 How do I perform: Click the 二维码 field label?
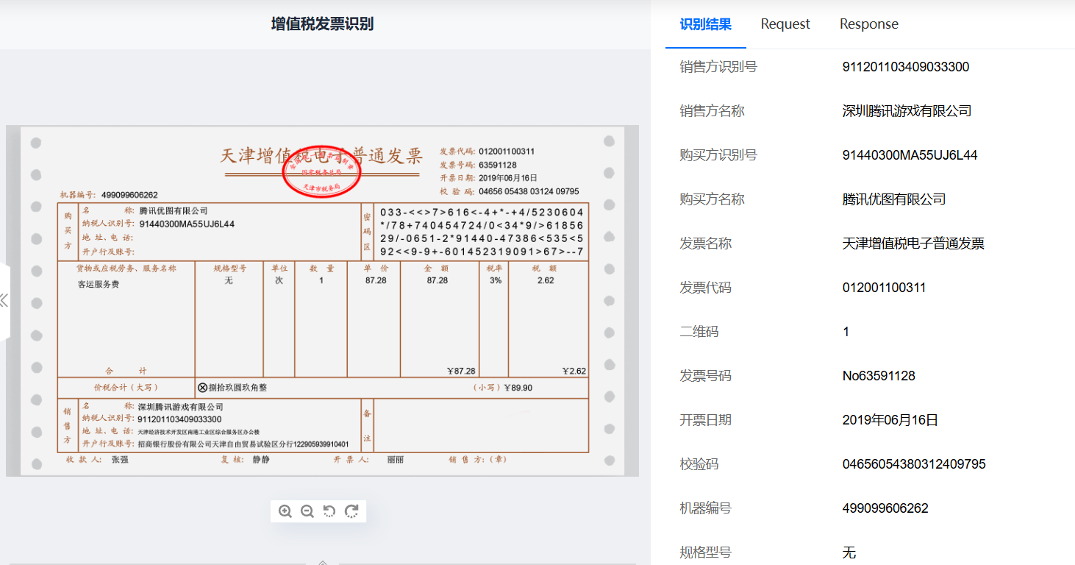(699, 332)
